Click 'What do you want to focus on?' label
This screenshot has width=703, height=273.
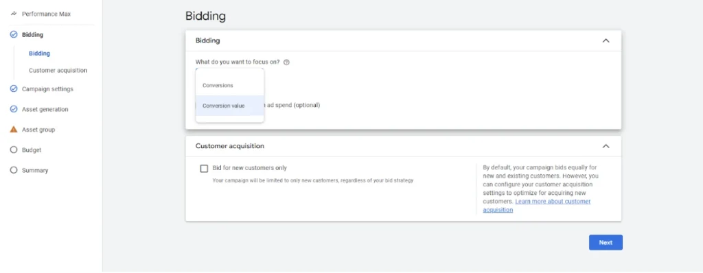click(238, 62)
